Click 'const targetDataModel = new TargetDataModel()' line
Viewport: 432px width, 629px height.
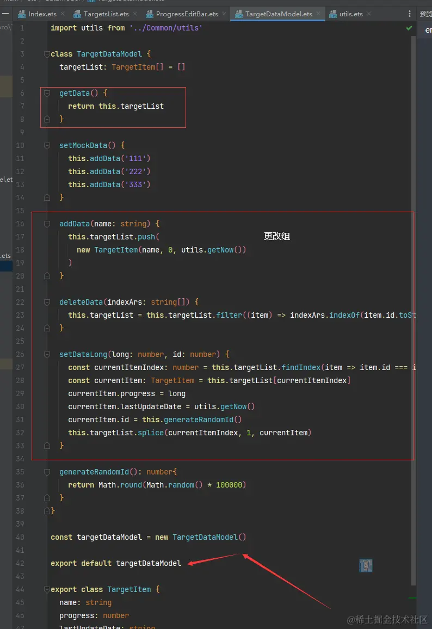(148, 537)
